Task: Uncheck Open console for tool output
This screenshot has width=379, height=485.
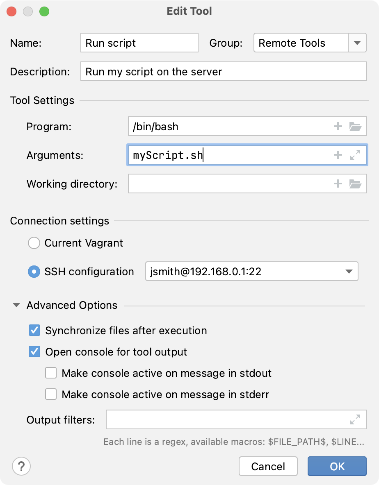Action: (x=34, y=352)
